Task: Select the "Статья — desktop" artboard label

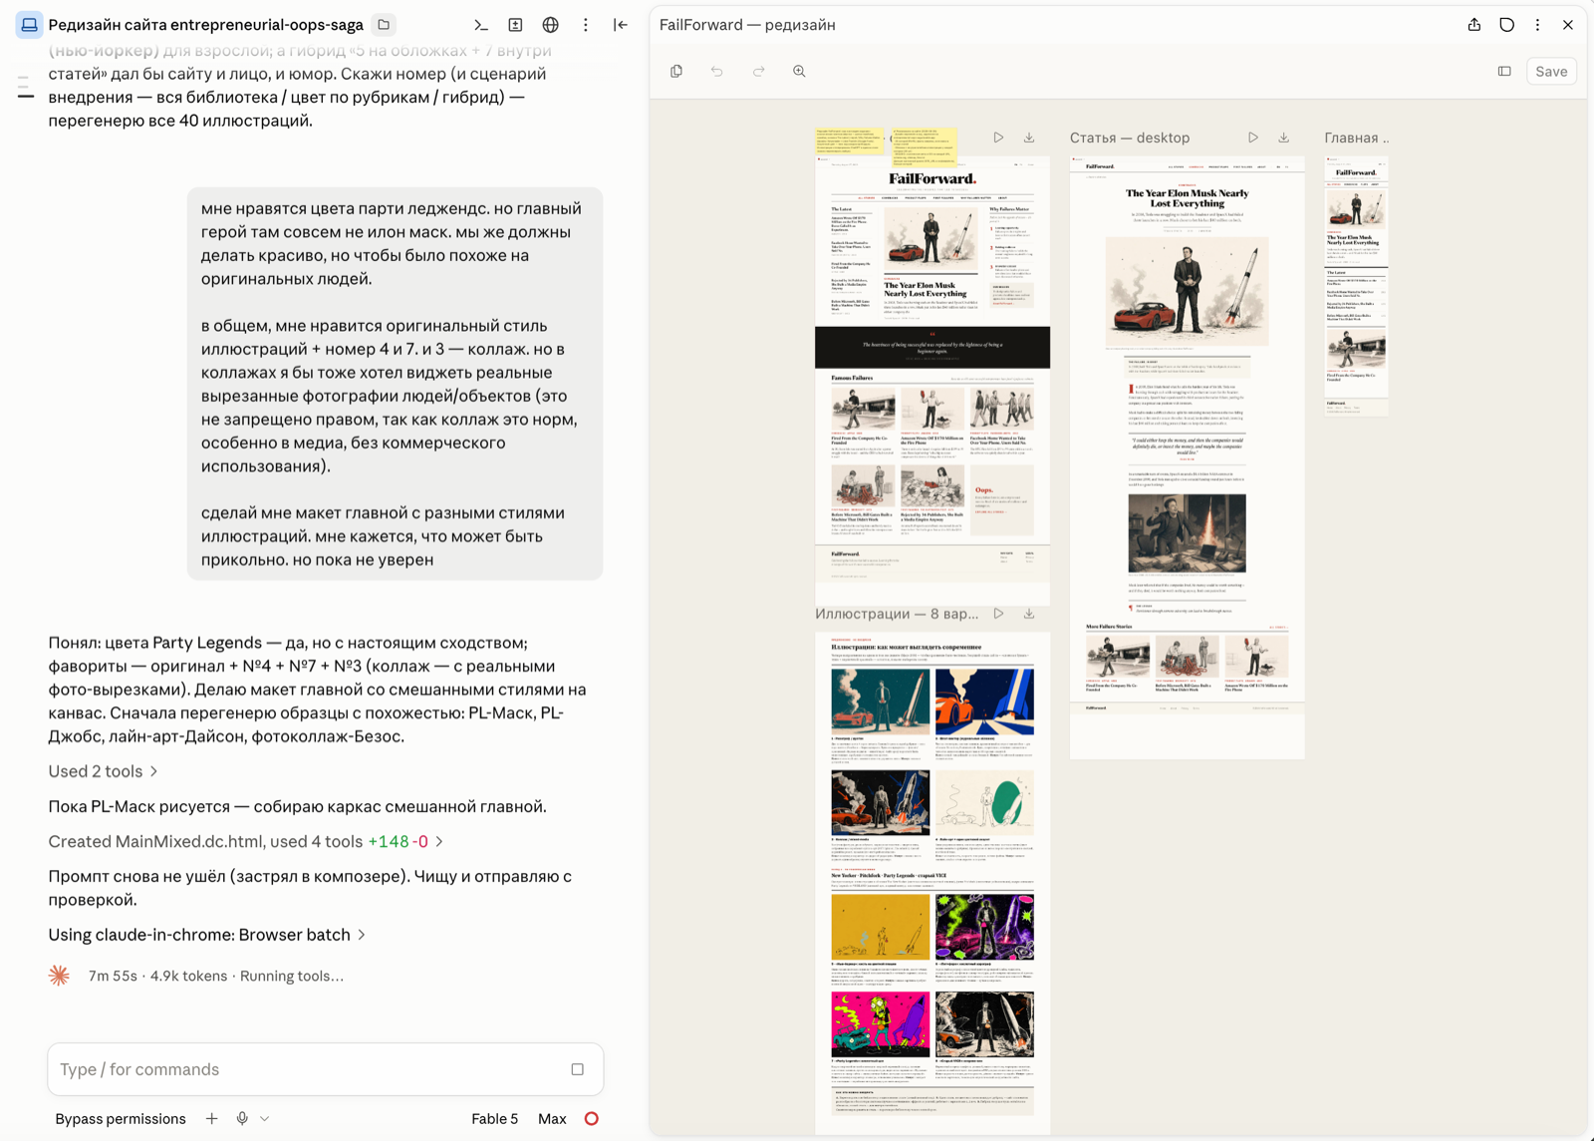Action: coord(1130,138)
